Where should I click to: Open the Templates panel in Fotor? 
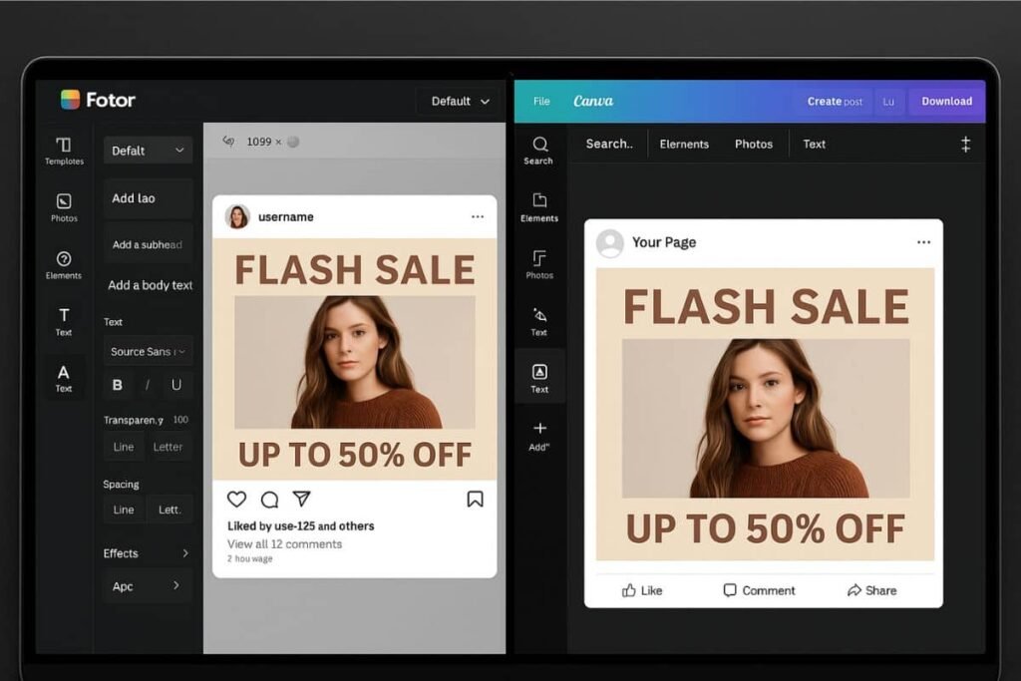pyautogui.click(x=63, y=150)
